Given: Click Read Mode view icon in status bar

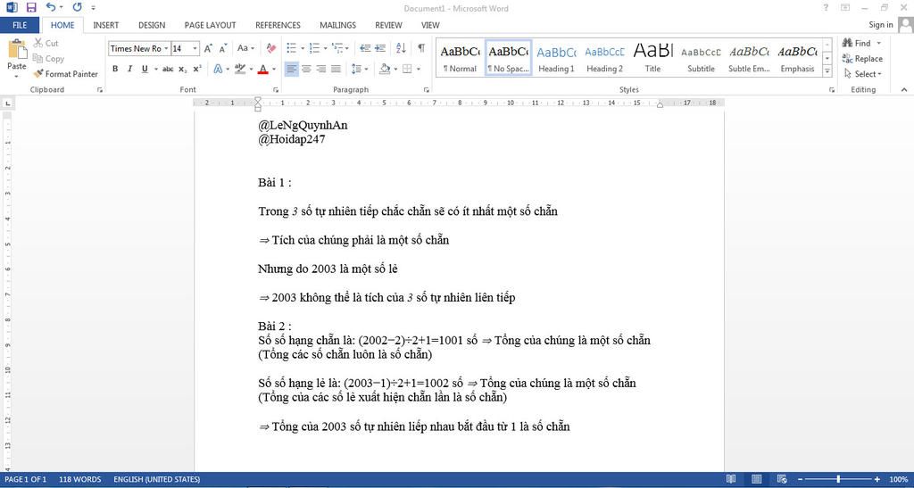Looking at the screenshot, I should pos(731,479).
